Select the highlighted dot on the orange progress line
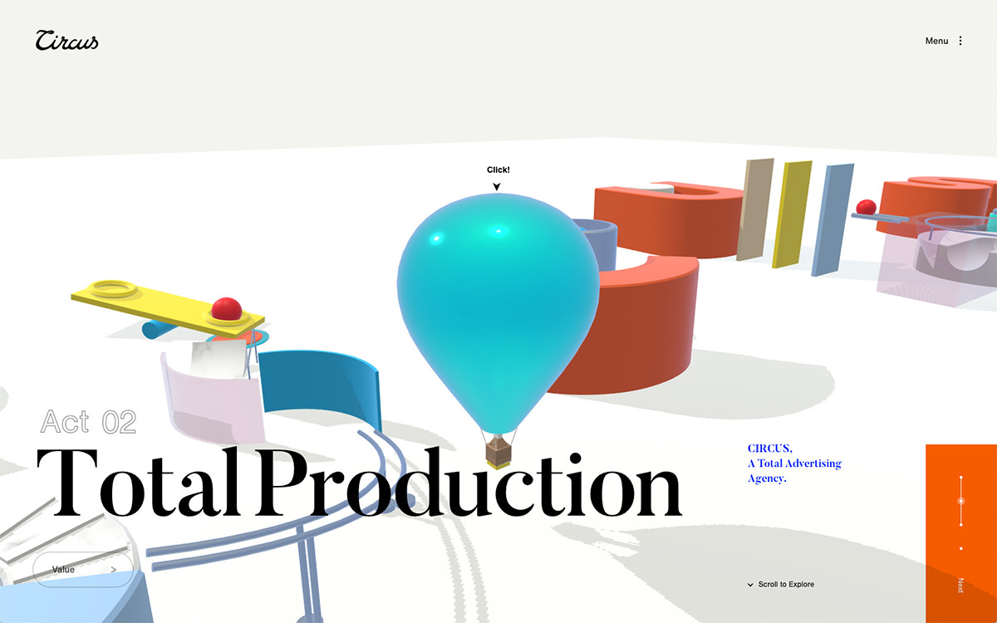Screen dimensions: 997x623 point(961,501)
